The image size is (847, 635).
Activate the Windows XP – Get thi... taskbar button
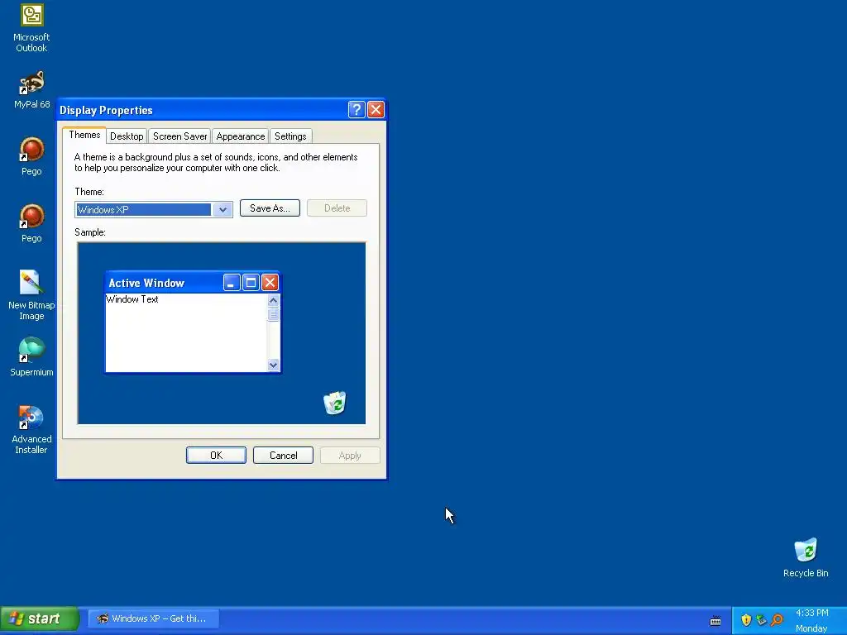[153, 618]
